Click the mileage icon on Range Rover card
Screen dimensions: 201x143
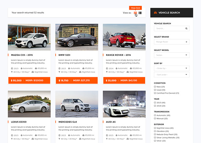pos(131,68)
